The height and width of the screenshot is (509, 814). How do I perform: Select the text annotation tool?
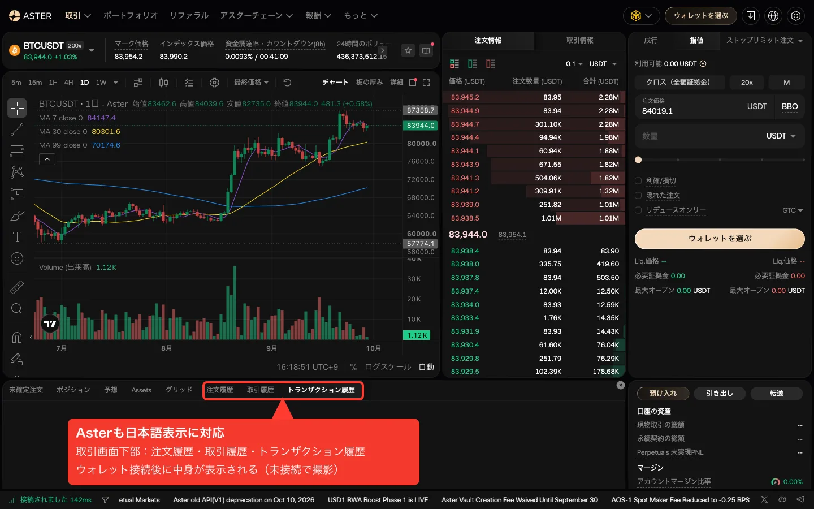(x=17, y=237)
